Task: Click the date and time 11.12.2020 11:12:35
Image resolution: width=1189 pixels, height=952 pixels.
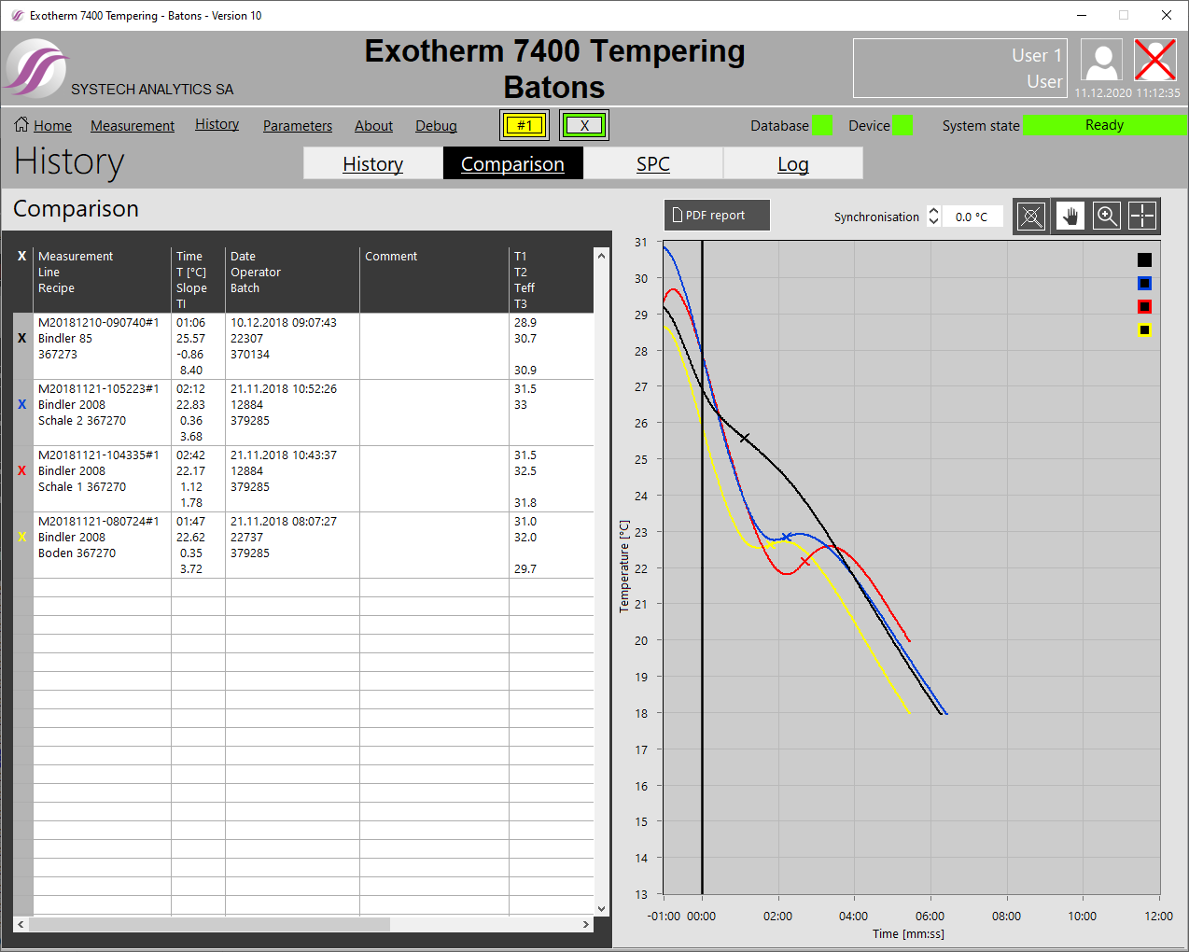Action: pos(1127,93)
